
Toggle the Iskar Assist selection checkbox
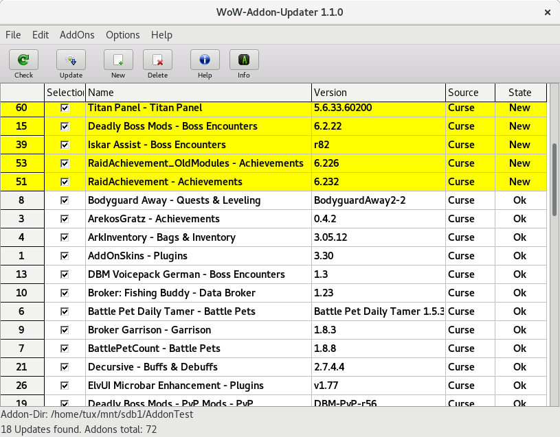click(x=65, y=145)
